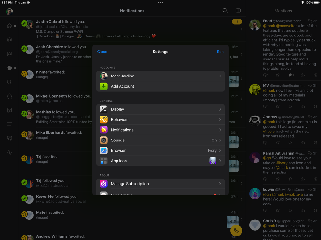Open image thumbnail on ninme's favorite
This screenshot has width=321, height=240.
(x=233, y=81)
